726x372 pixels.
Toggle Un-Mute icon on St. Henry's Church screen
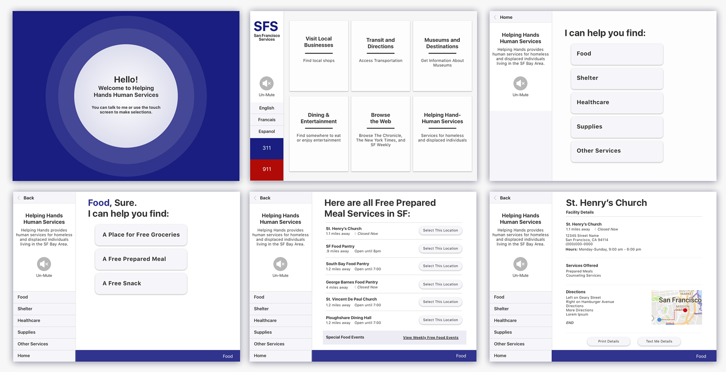pyautogui.click(x=520, y=264)
